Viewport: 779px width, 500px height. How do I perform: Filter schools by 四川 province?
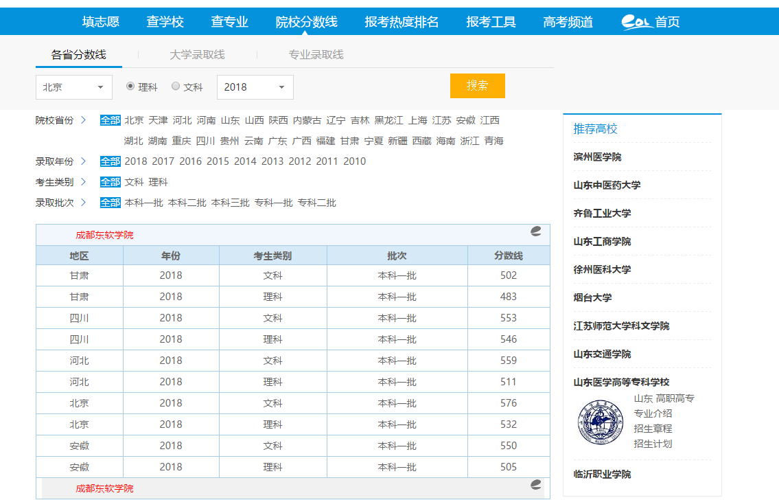[x=205, y=141]
